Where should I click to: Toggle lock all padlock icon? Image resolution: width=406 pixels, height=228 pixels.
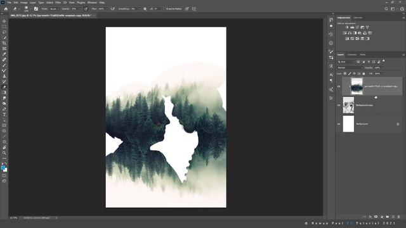point(363,73)
